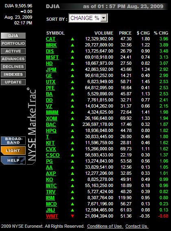This screenshot has height=231, width=171.
Task: Open the HELP button
Action: pyautogui.click(x=13, y=160)
